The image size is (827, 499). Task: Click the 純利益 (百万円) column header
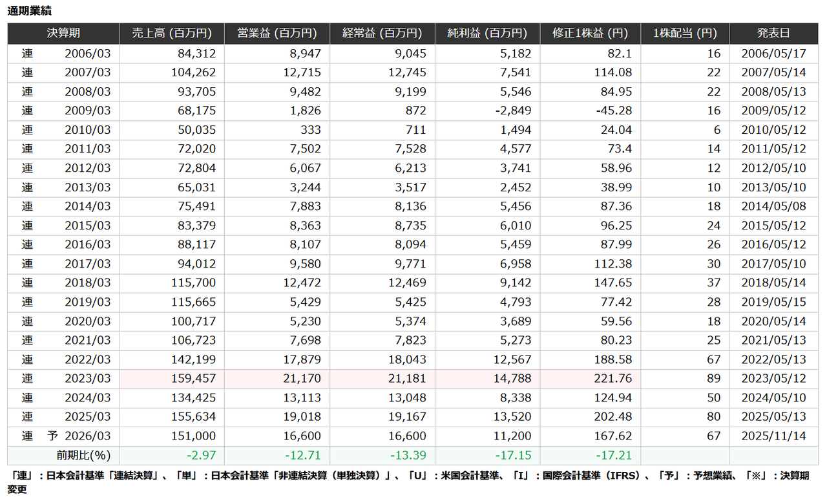coord(487,34)
